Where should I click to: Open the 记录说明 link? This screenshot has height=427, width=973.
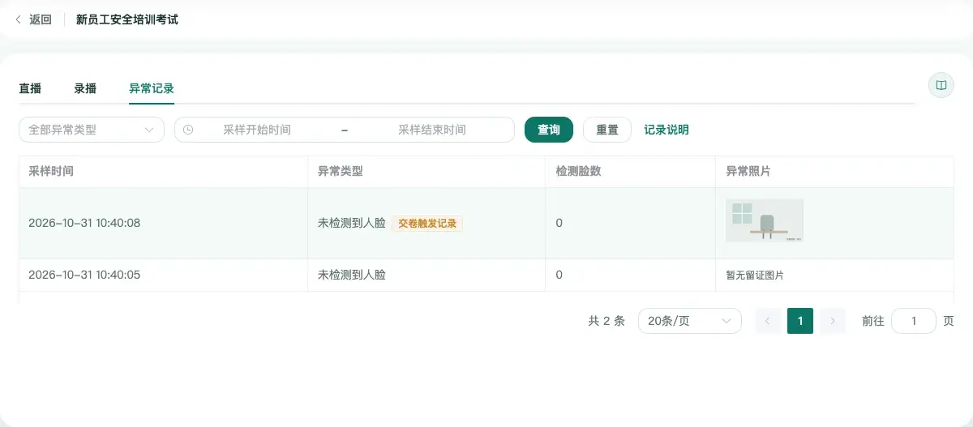(x=667, y=130)
